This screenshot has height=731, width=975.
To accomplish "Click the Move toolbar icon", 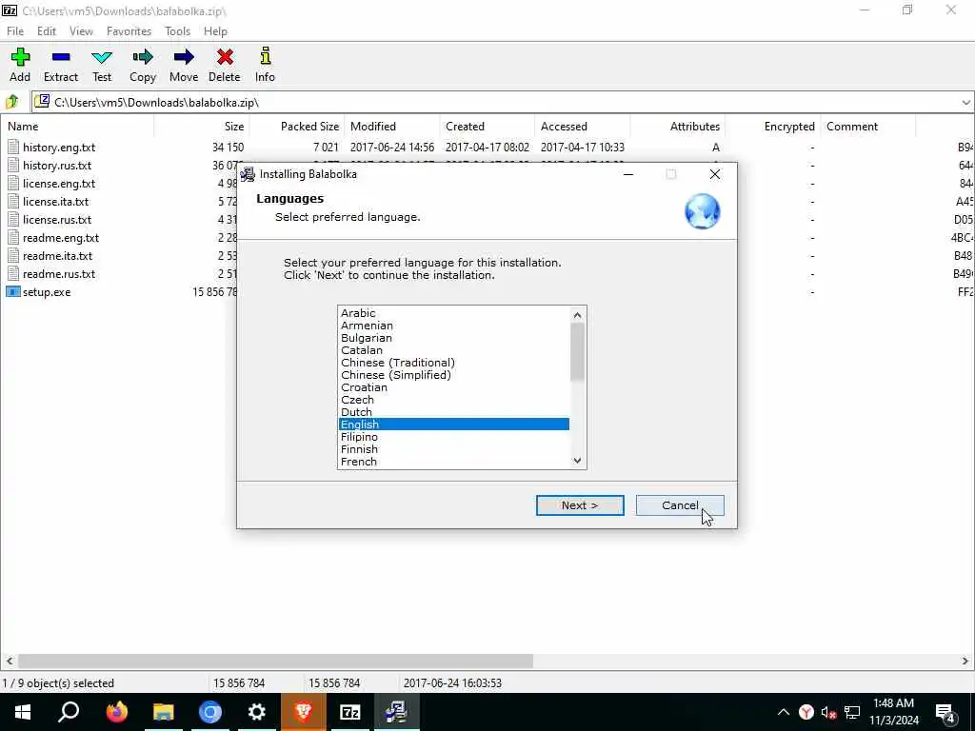I will (x=184, y=57).
